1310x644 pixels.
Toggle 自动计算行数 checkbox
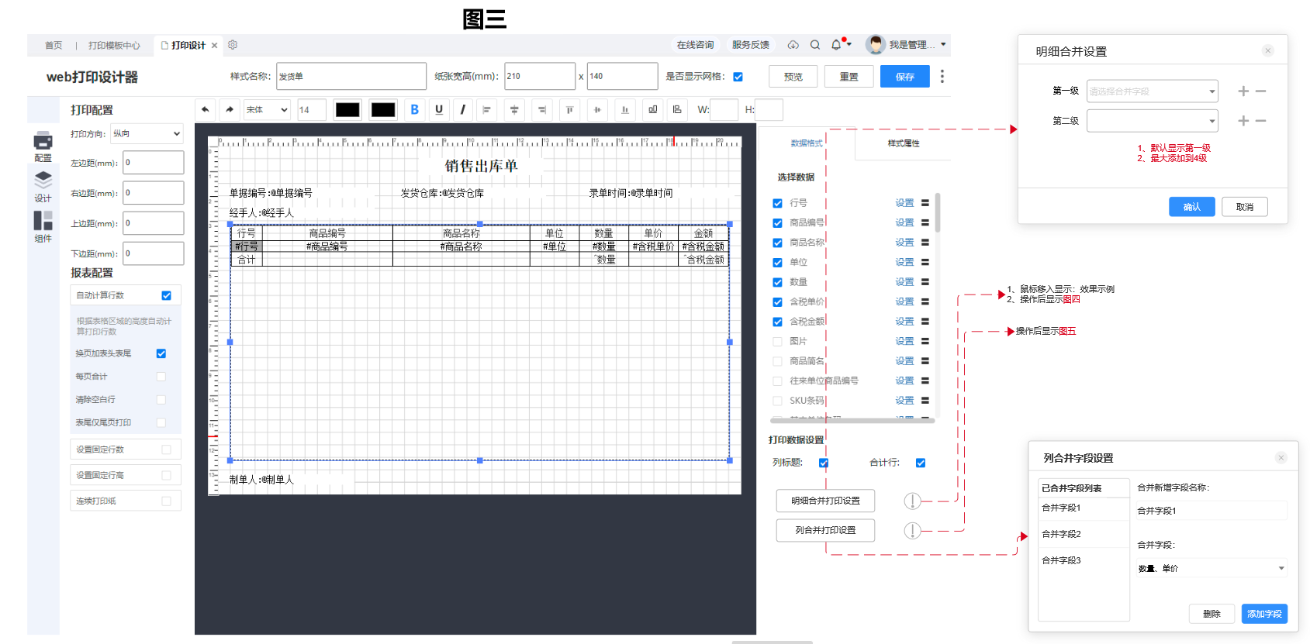click(x=166, y=295)
